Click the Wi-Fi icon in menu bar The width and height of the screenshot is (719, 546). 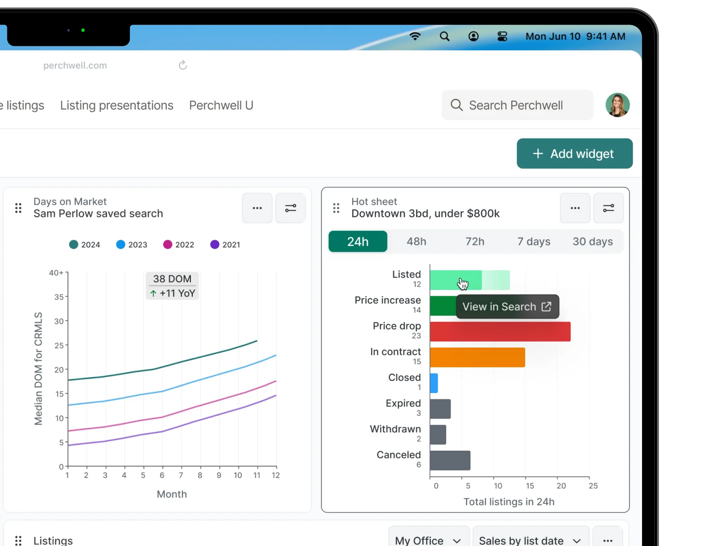(x=415, y=36)
